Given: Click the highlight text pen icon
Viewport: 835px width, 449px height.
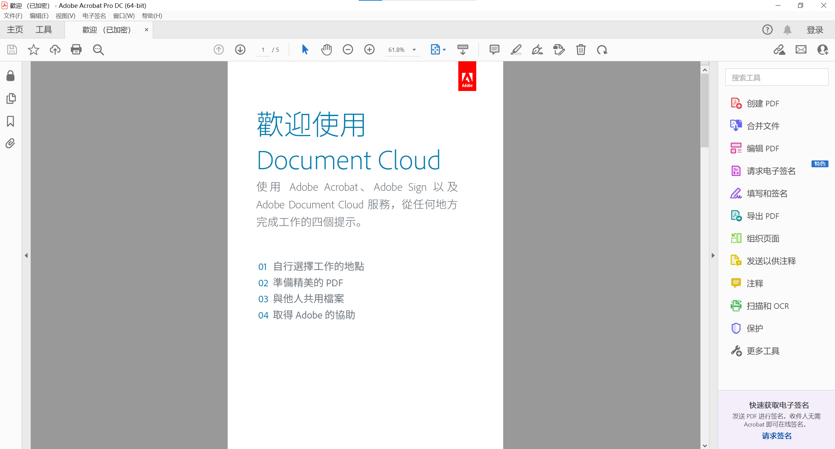Looking at the screenshot, I should point(516,50).
